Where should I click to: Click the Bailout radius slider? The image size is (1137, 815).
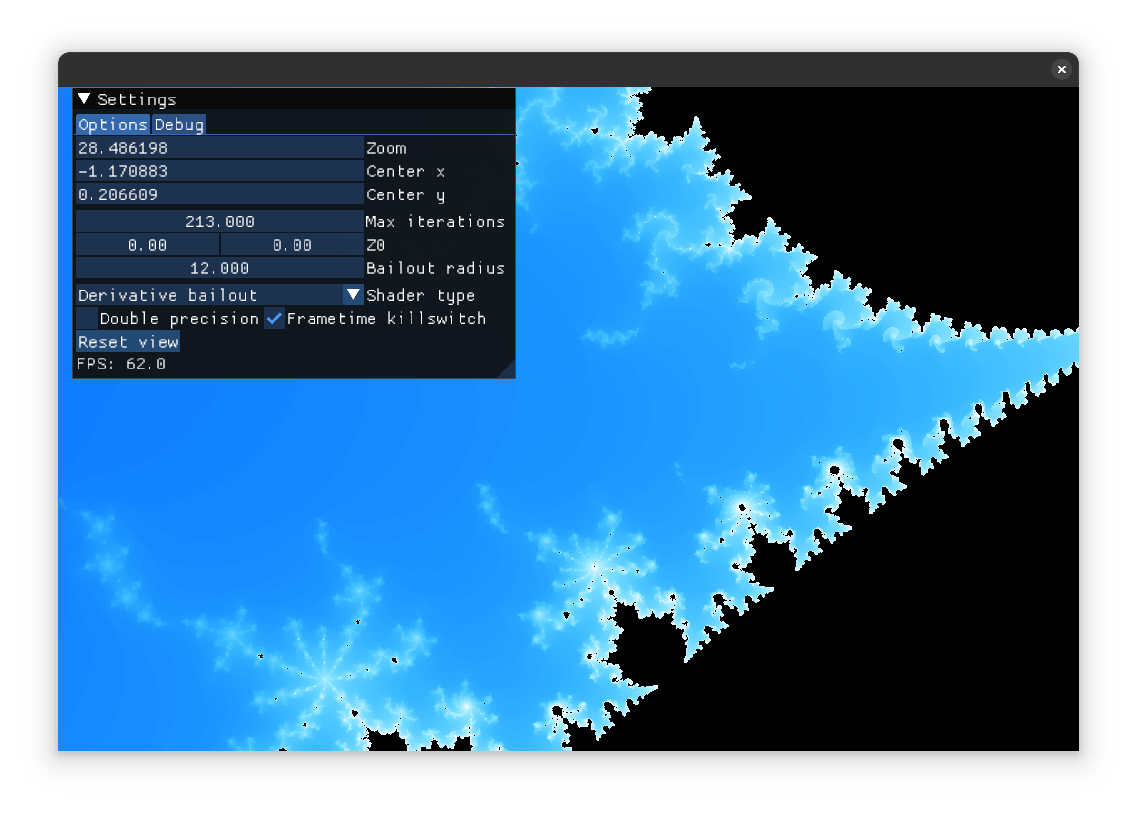(x=219, y=268)
